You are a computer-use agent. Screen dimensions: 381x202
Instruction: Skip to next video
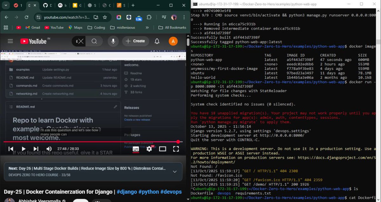36,149
